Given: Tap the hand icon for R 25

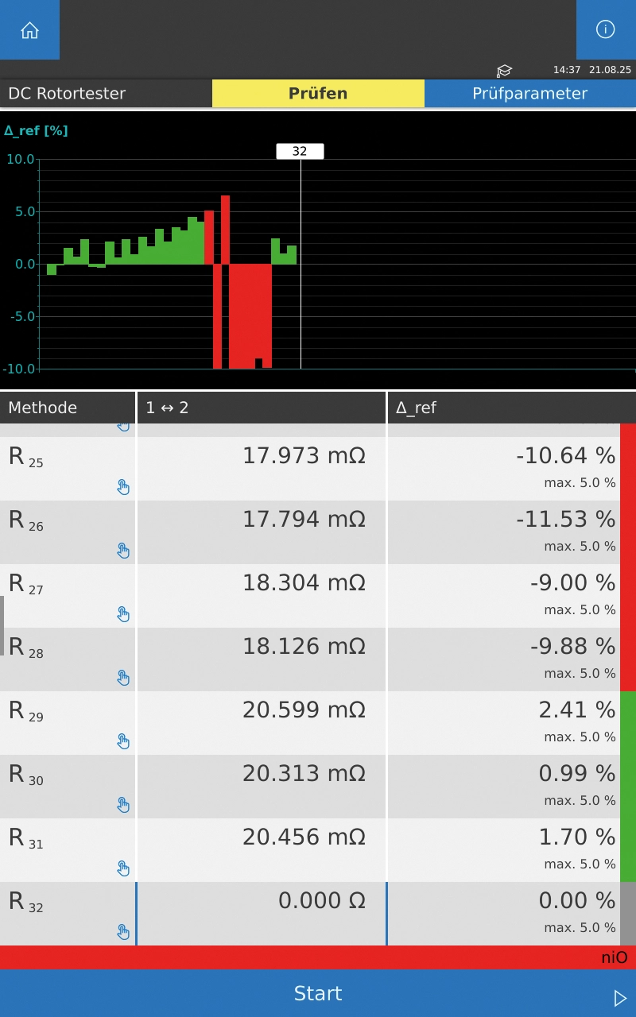Looking at the screenshot, I should point(123,487).
